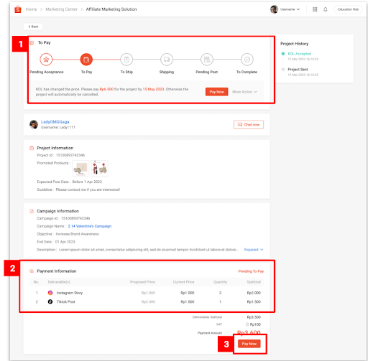The width and height of the screenshot is (368, 361).
Task: Click KOL Accepted history entry
Action: pyautogui.click(x=300, y=54)
